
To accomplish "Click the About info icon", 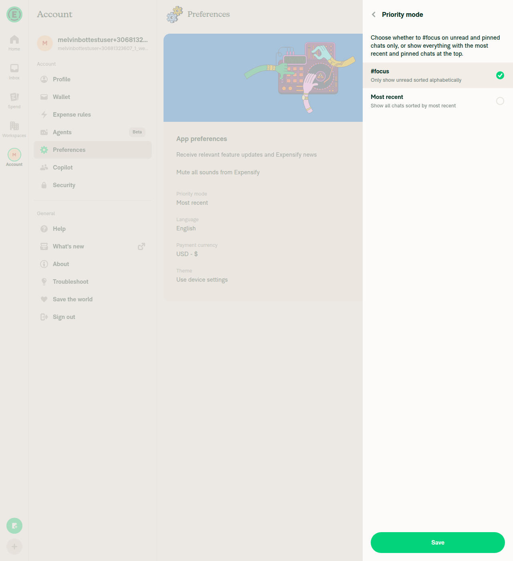I will click(44, 264).
